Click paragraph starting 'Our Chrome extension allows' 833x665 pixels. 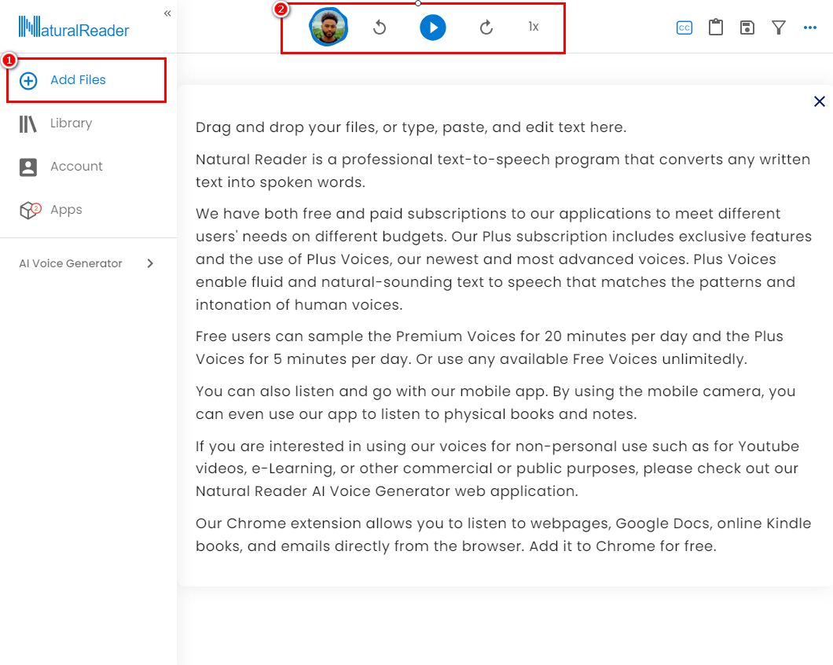coord(503,535)
